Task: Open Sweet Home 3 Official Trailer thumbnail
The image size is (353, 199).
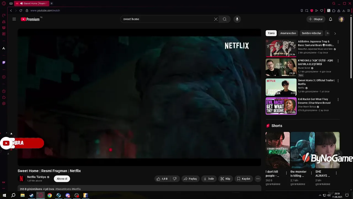Action: click(281, 87)
